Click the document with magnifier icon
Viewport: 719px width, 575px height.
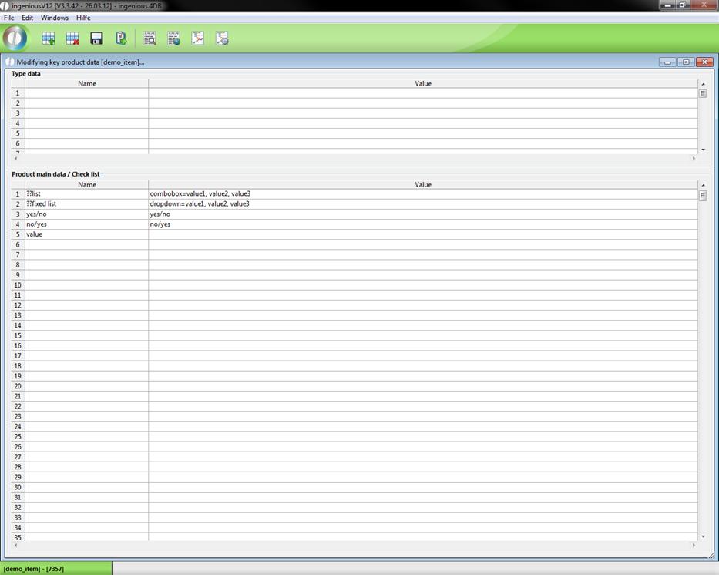click(x=150, y=39)
